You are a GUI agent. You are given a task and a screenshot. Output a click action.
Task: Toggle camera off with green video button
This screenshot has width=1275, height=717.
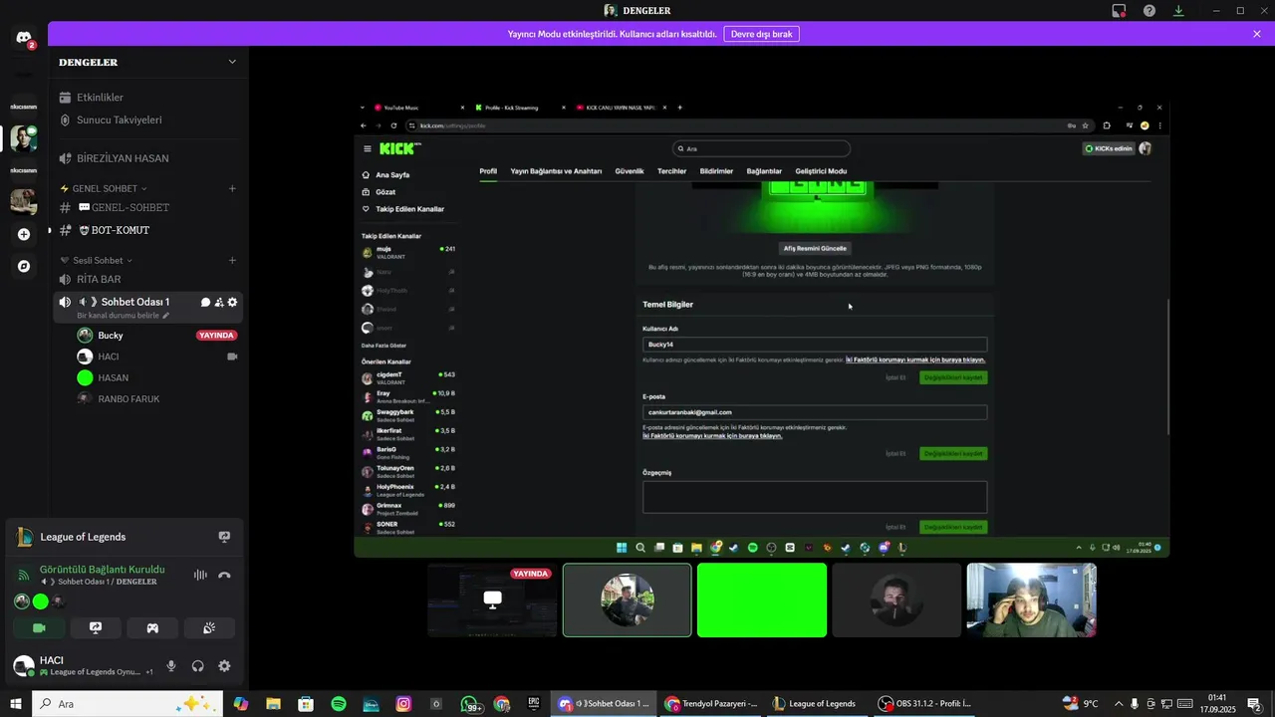click(x=39, y=628)
